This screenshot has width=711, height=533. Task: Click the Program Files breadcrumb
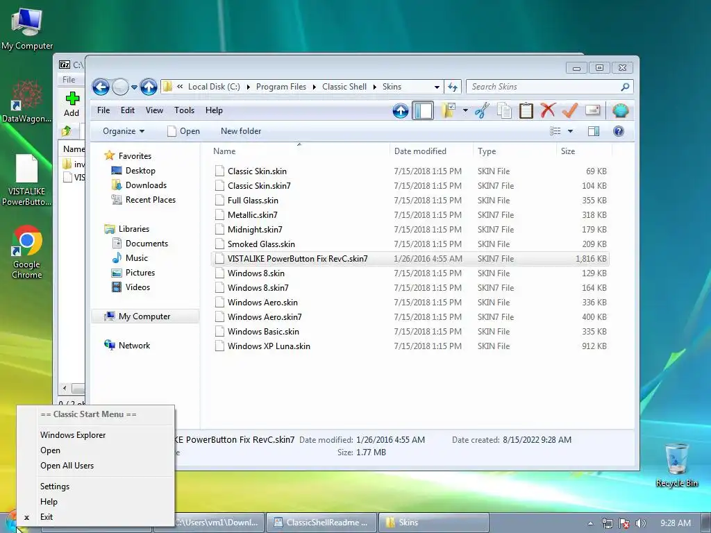pos(281,87)
